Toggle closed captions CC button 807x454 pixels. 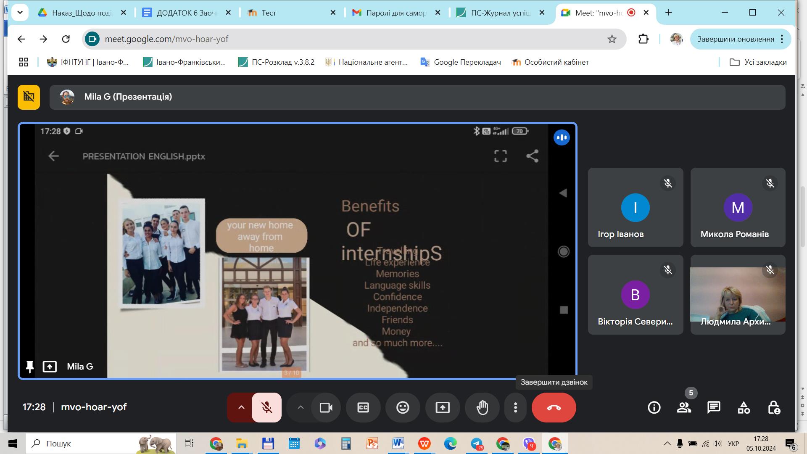(x=363, y=407)
